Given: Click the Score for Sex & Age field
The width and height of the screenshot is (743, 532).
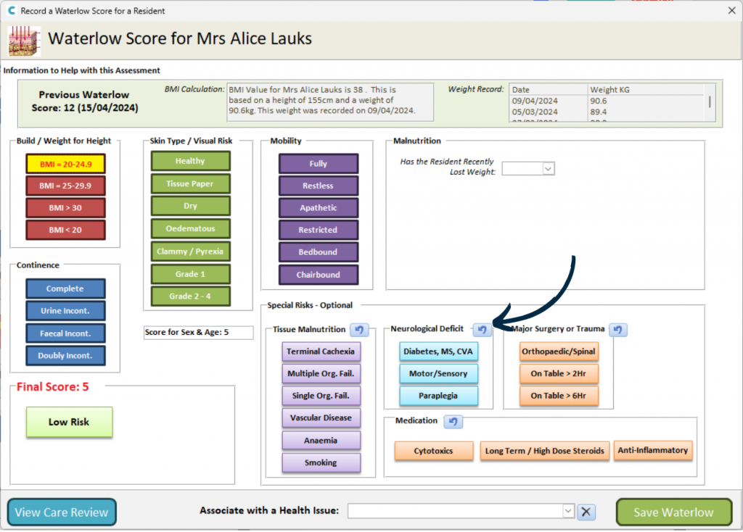Looking at the screenshot, I should tap(199, 332).
